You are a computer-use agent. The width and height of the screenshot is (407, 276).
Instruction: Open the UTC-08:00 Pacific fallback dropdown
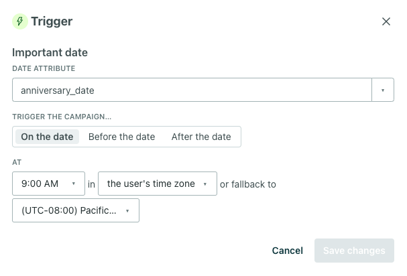76,210
